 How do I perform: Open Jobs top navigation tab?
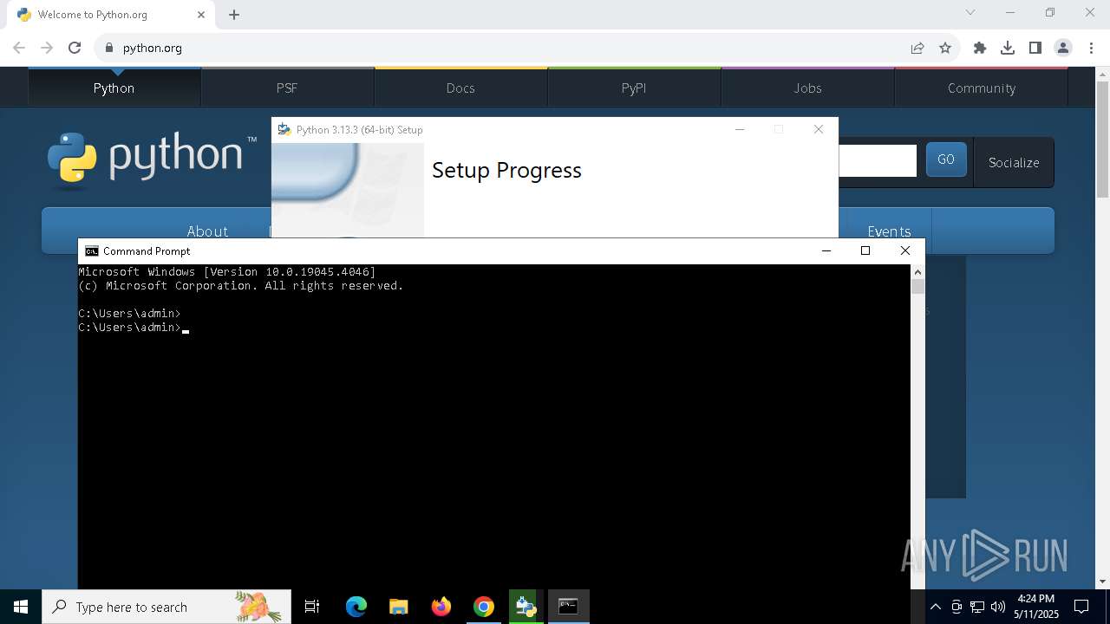pyautogui.click(x=807, y=88)
